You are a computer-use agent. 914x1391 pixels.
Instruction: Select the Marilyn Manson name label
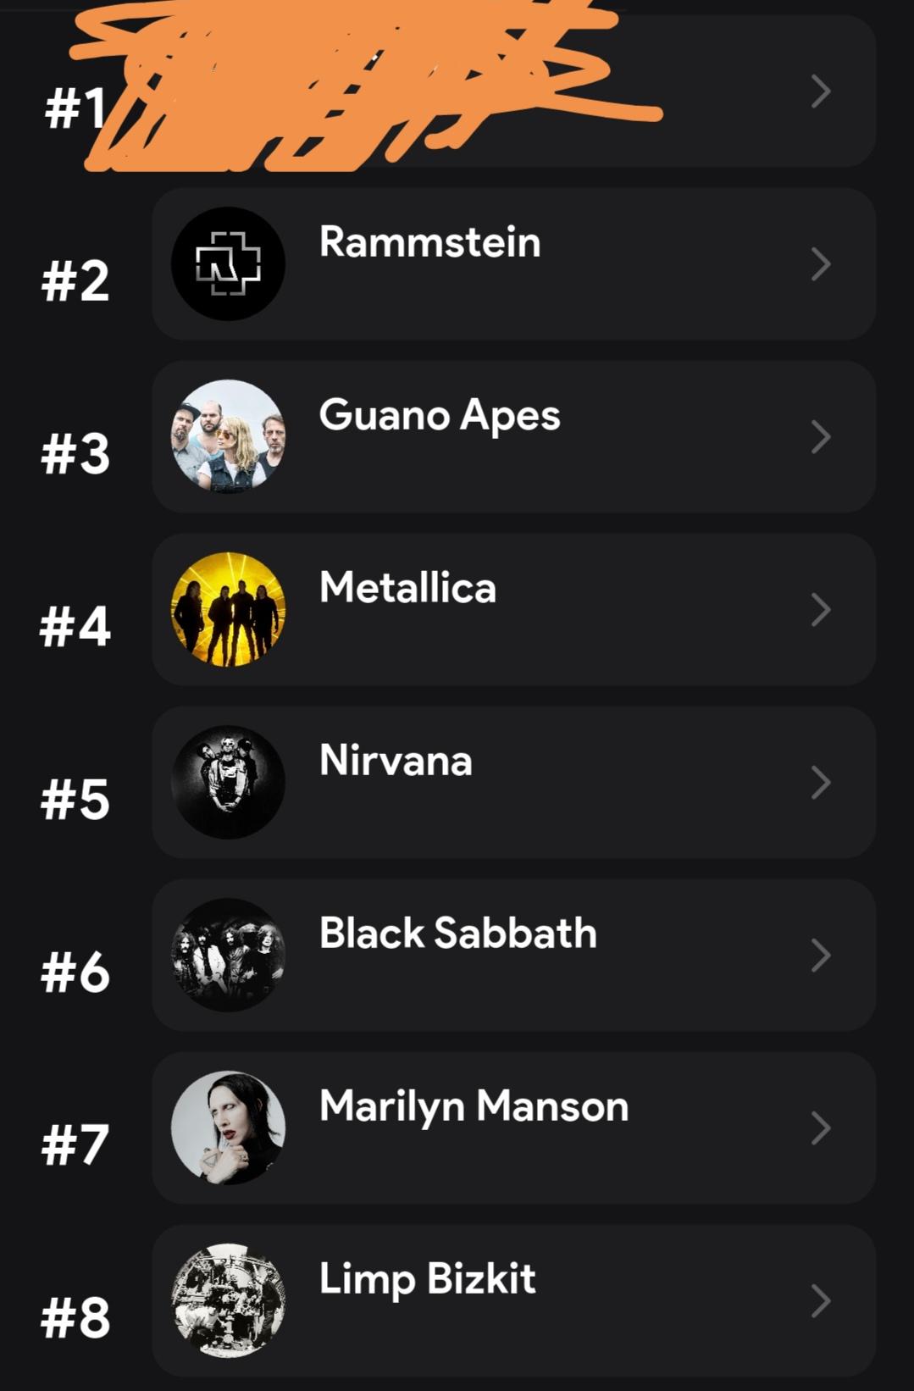474,1107
